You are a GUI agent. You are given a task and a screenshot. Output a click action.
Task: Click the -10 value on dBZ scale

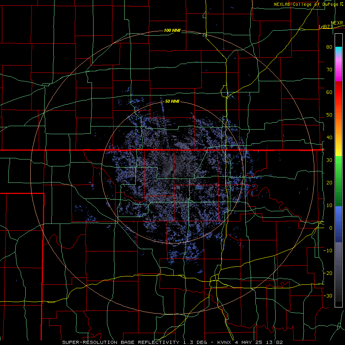[x=328, y=251]
